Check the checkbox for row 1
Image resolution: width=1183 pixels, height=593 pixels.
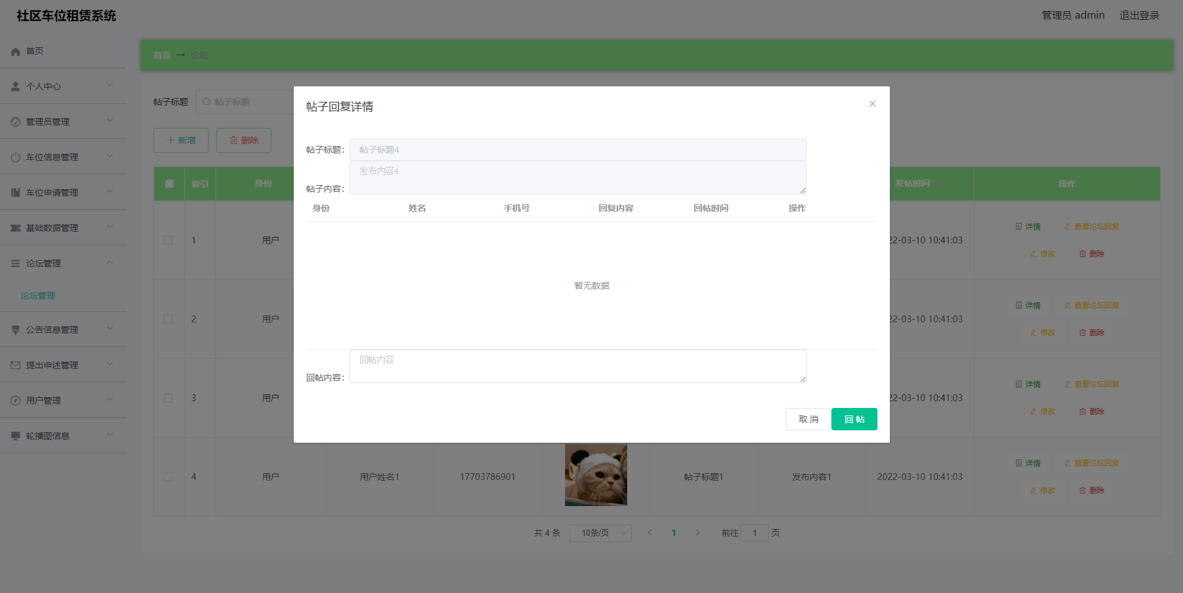tap(168, 240)
